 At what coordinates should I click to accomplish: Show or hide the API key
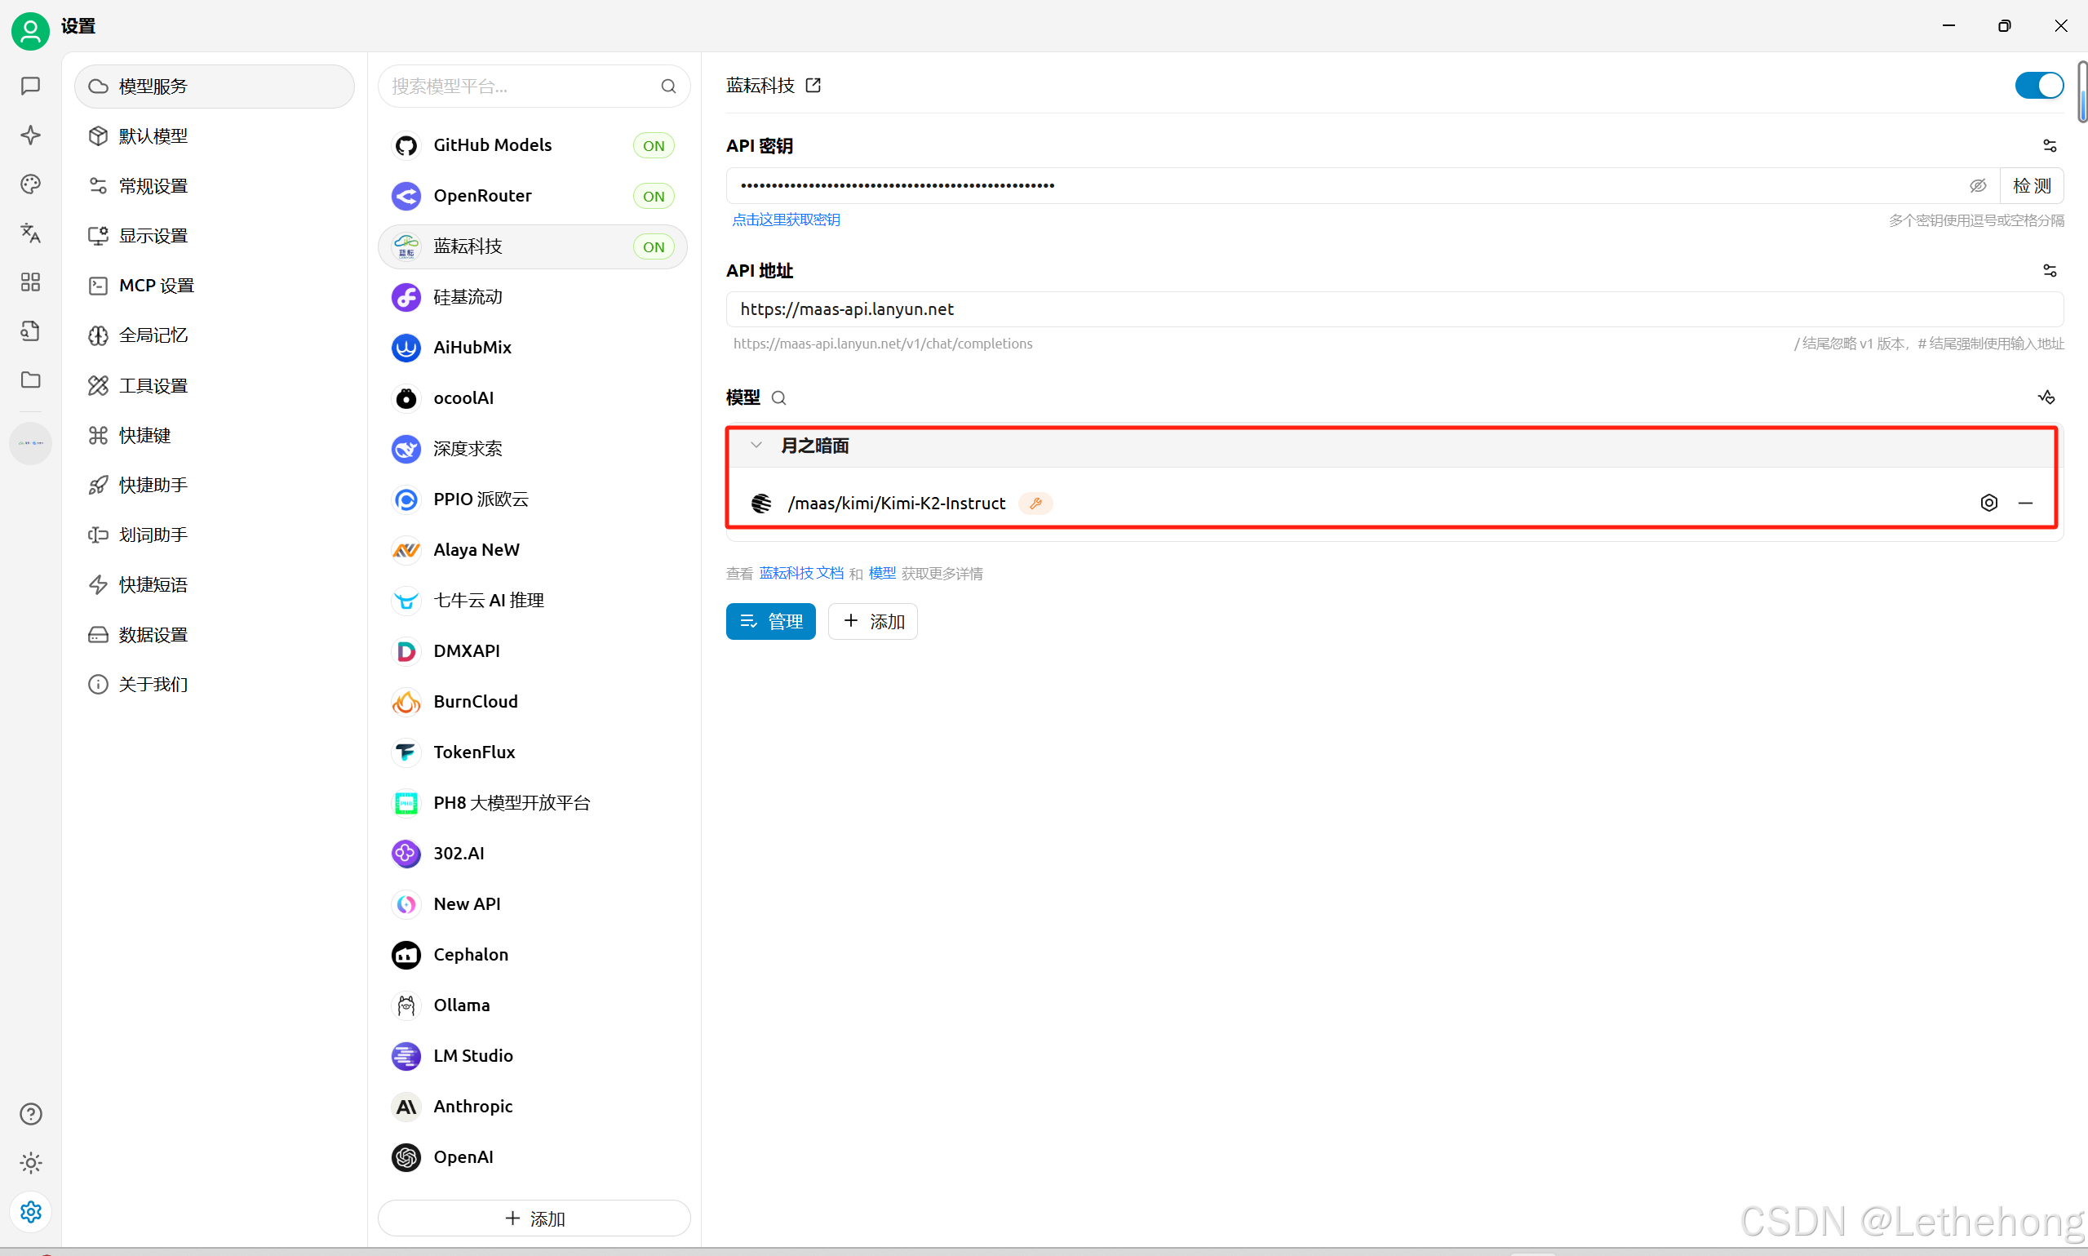point(1978,185)
